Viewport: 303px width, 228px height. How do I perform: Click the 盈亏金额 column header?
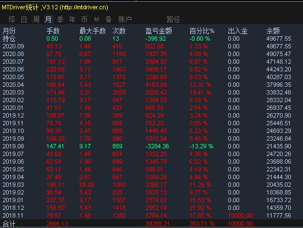158,31
